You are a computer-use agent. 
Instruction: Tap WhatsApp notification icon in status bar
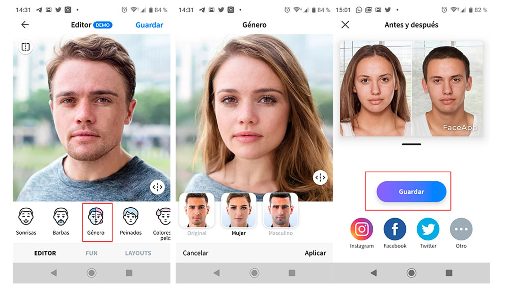pos(359,10)
